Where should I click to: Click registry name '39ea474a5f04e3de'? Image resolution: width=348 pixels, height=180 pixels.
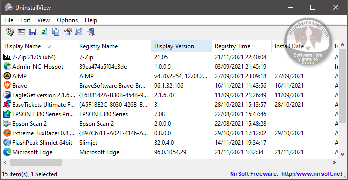tap(103, 67)
